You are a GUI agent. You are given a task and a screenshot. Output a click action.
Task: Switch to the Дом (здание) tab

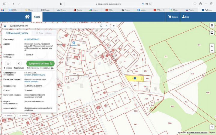[43, 33]
